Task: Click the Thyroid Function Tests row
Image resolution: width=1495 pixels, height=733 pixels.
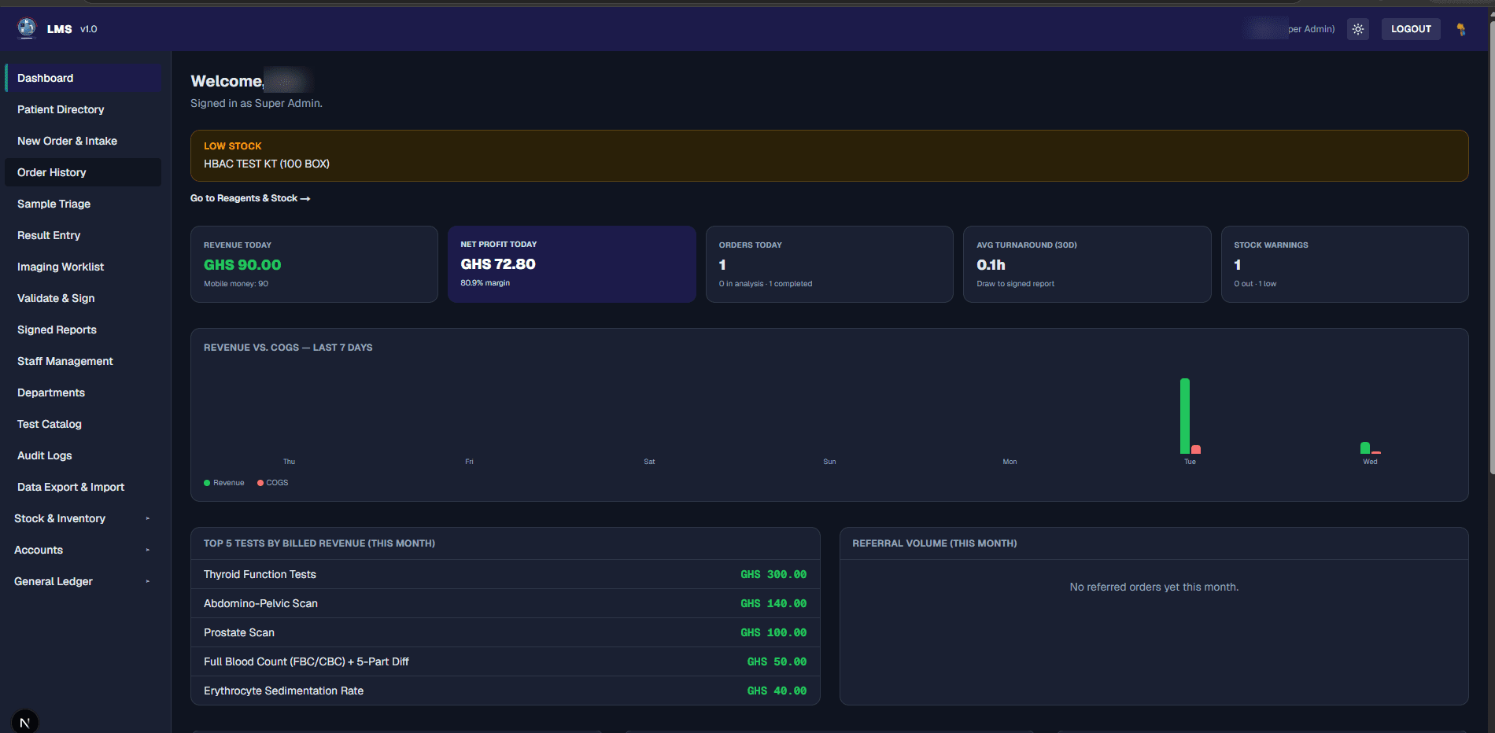Action: pyautogui.click(x=505, y=574)
